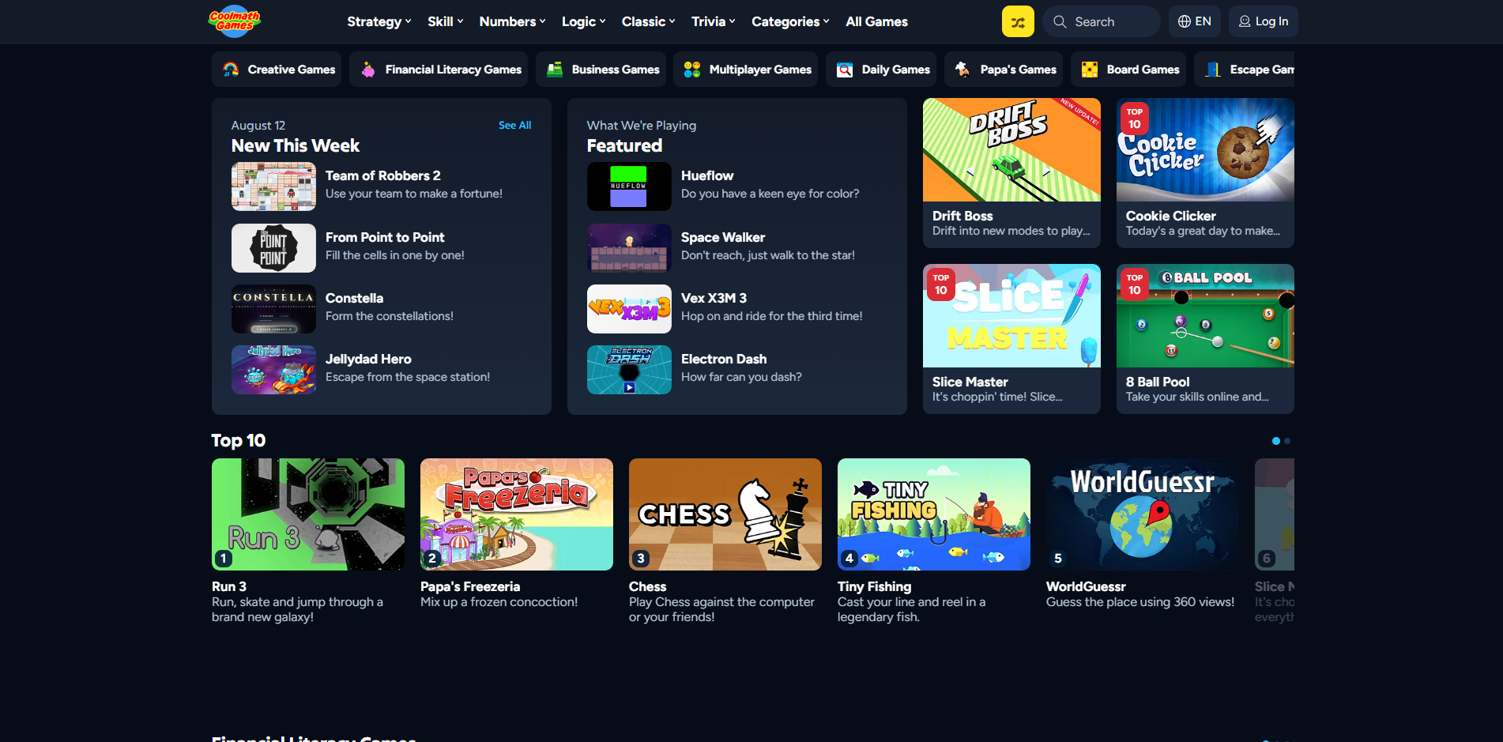Viewport: 1503px width, 742px height.
Task: Open the 8 Ball Pool game card
Action: click(x=1205, y=339)
